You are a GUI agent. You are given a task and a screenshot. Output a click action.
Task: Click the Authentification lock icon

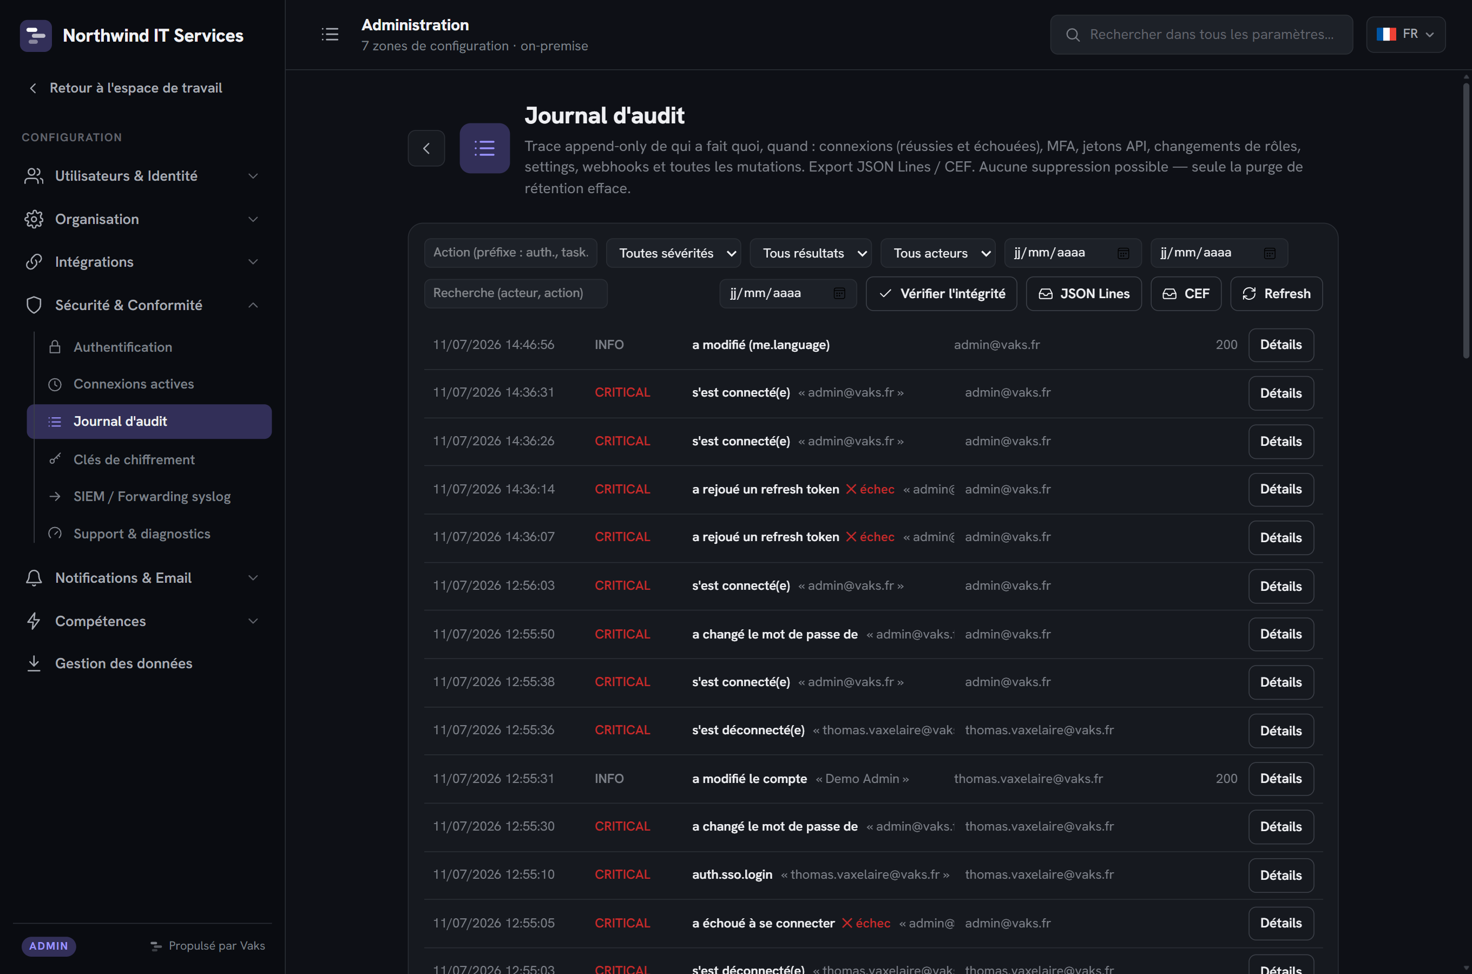[55, 347]
